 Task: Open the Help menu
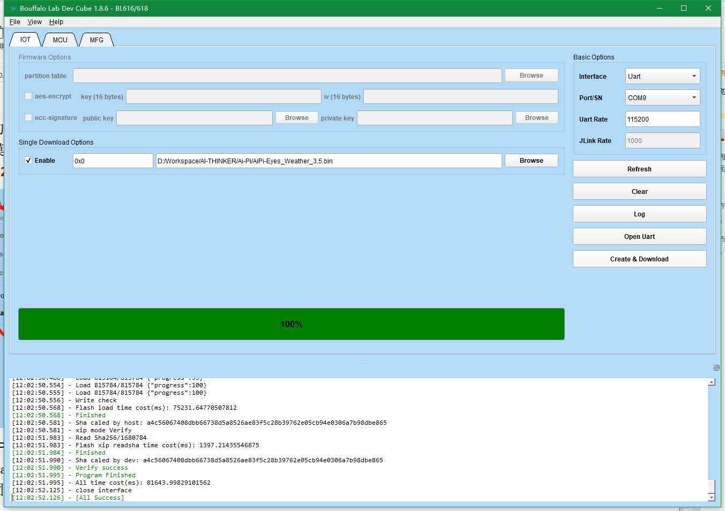pyautogui.click(x=56, y=22)
